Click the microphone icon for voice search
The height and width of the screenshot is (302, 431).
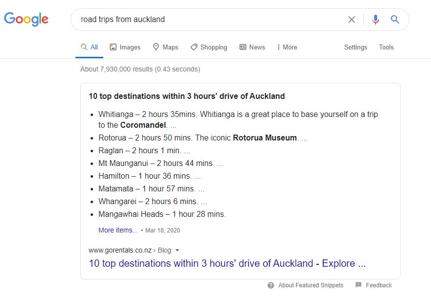click(375, 20)
